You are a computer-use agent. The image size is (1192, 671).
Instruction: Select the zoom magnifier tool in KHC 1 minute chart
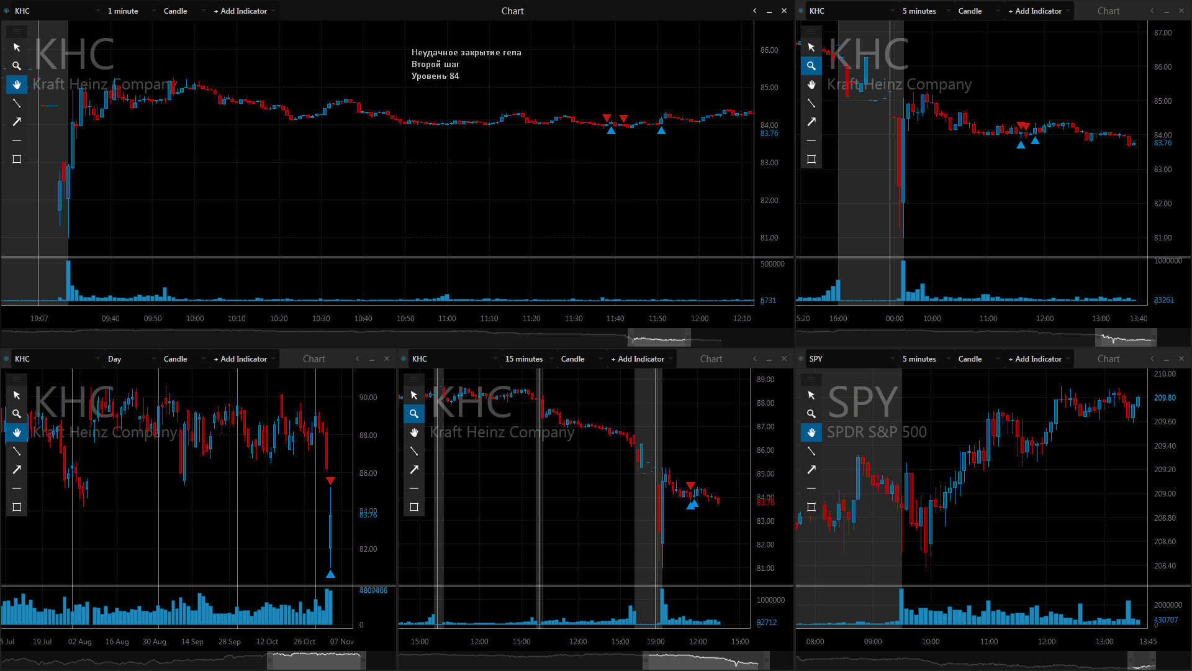pos(17,66)
